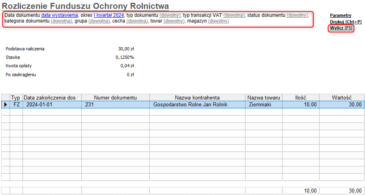
Task: Select status dokumentu '(dowolny)' filter link
Action: tap(297, 16)
